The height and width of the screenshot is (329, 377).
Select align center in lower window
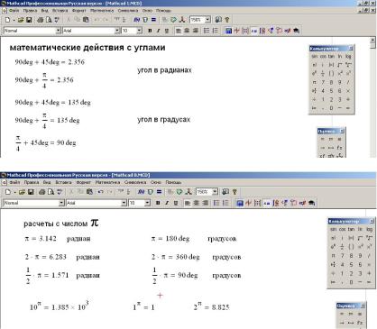[x=197, y=203]
